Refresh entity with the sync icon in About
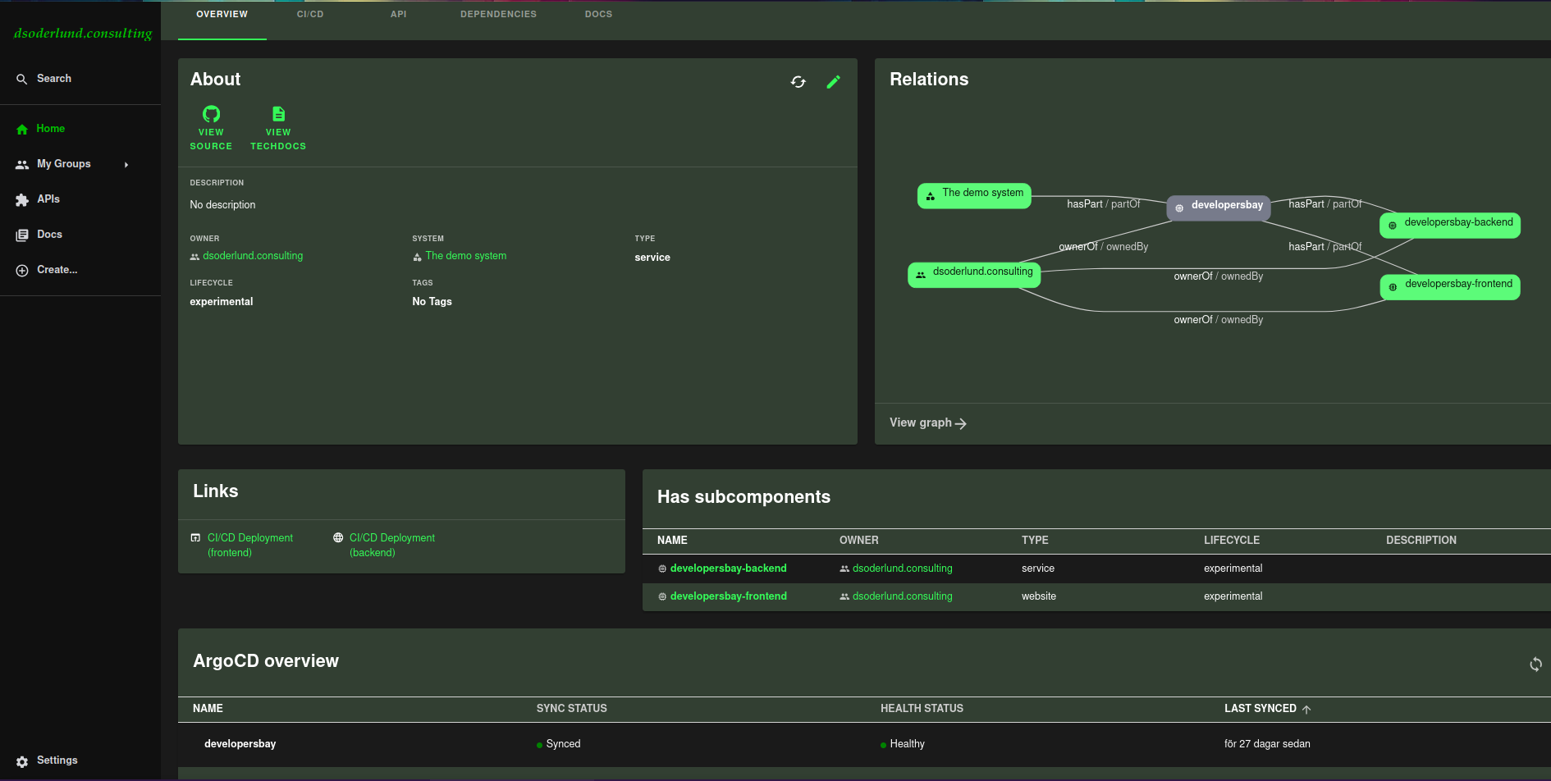The height and width of the screenshot is (781, 1551). tap(798, 82)
